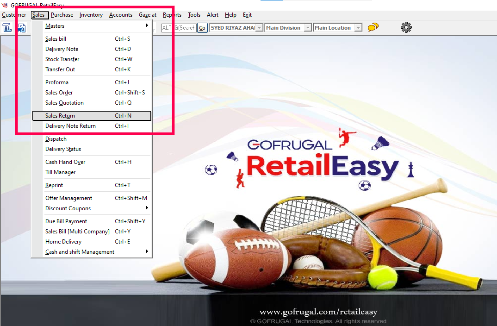The width and height of the screenshot is (497, 326).
Task: Expand the Discount Coupons submenu
Action: (x=92, y=208)
